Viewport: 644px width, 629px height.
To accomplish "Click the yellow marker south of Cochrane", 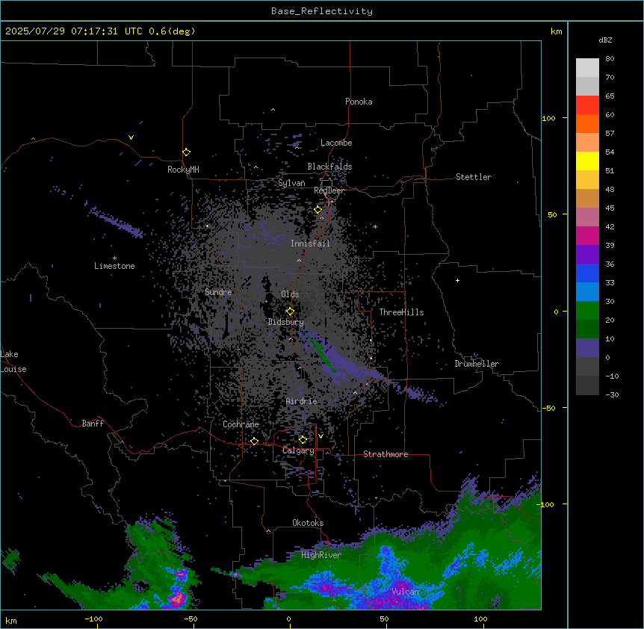I will pos(254,441).
